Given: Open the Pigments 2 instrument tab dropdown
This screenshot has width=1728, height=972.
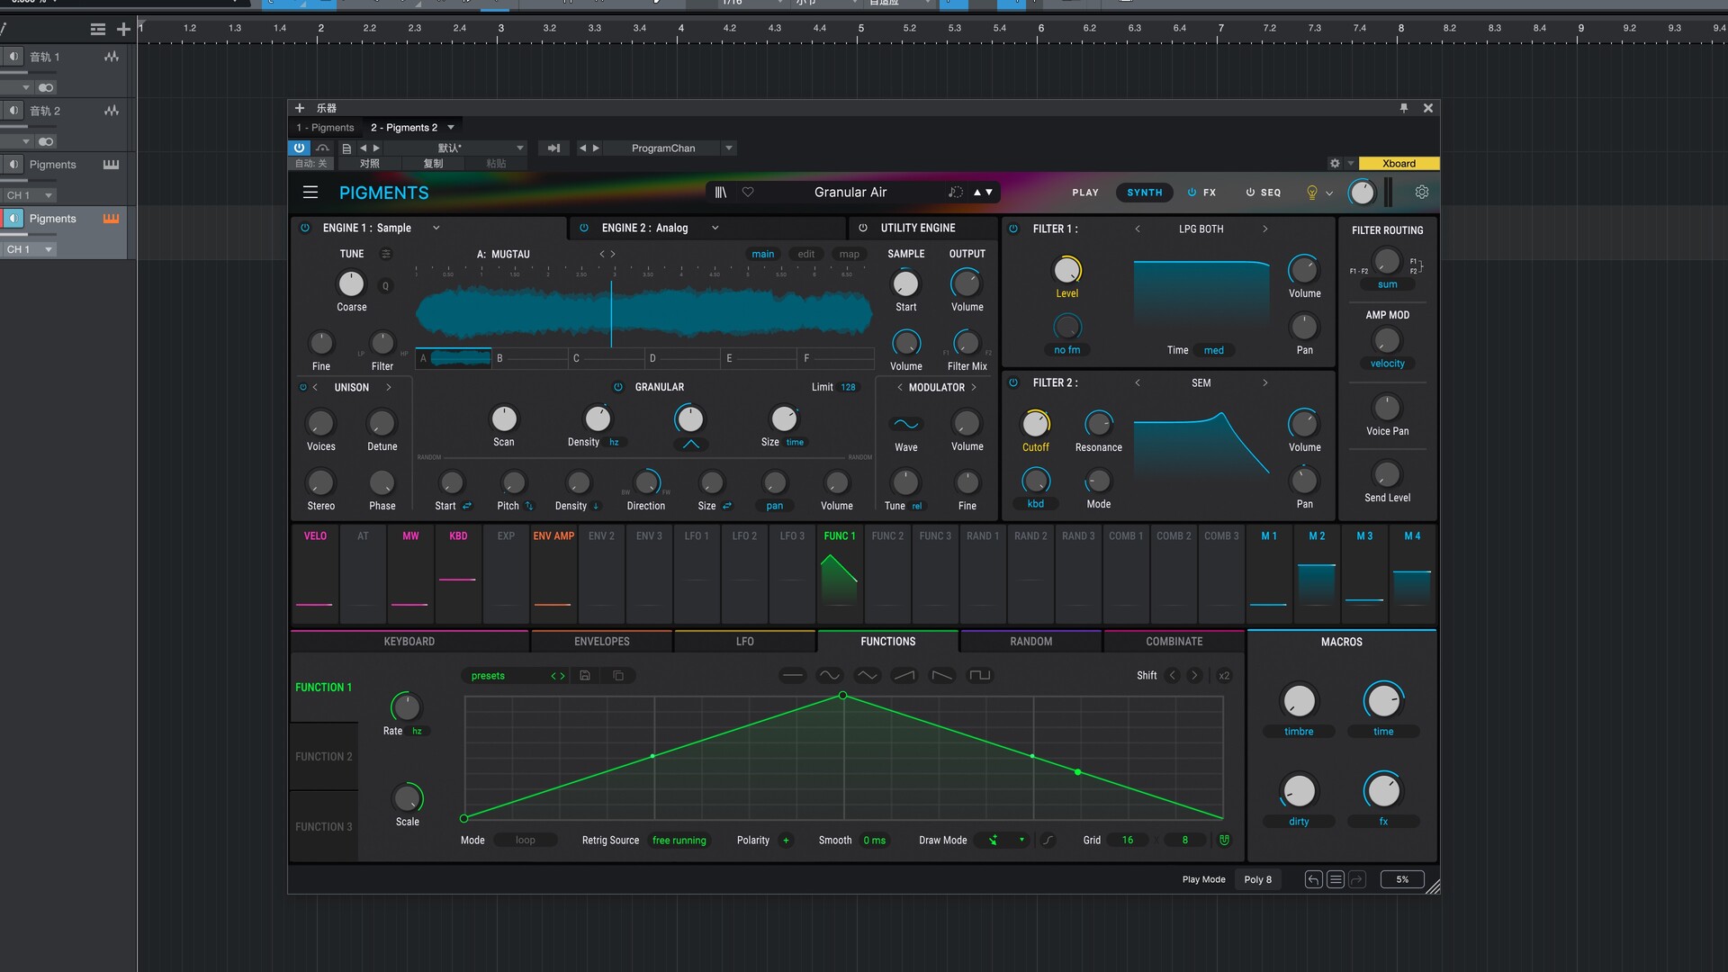Looking at the screenshot, I should tap(451, 127).
